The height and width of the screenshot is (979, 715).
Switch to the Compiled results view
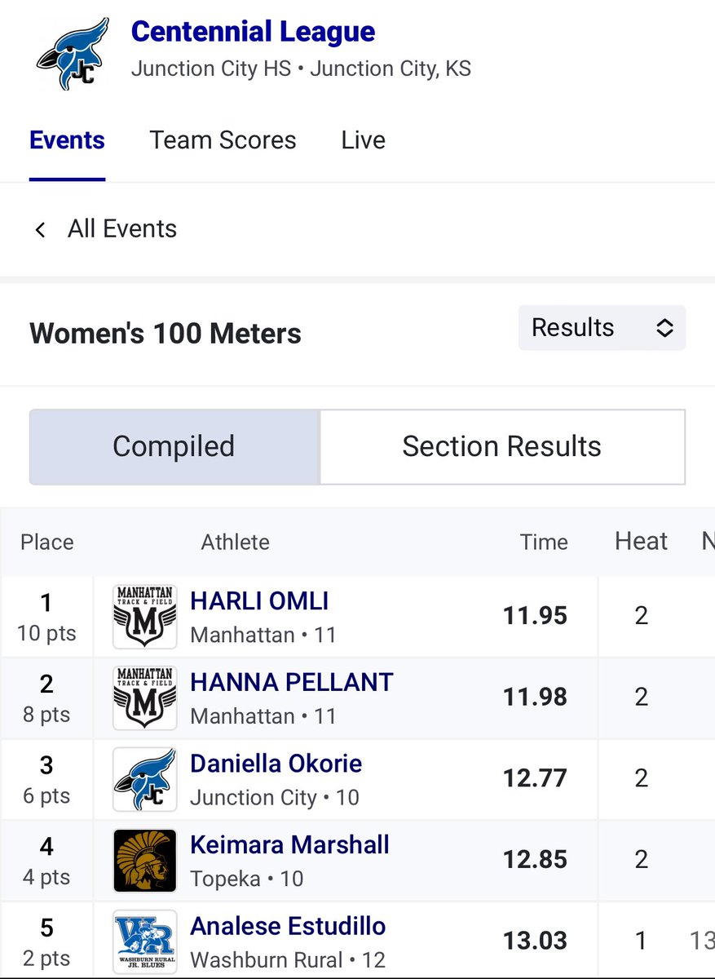[174, 447]
